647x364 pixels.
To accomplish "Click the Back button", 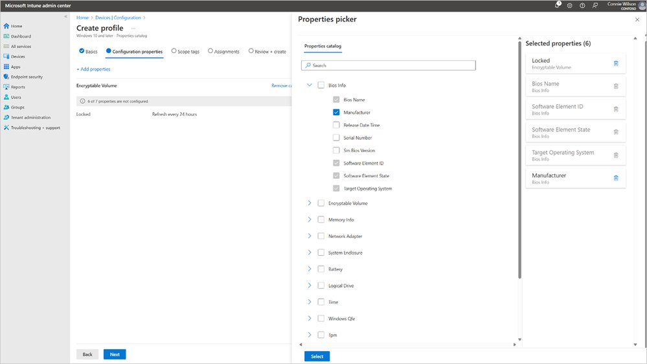I will click(x=87, y=354).
